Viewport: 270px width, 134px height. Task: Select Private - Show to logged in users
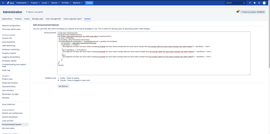tap(58, 80)
